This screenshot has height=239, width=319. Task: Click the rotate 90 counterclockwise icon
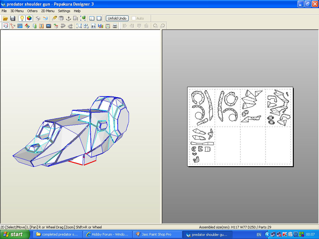point(155,26)
